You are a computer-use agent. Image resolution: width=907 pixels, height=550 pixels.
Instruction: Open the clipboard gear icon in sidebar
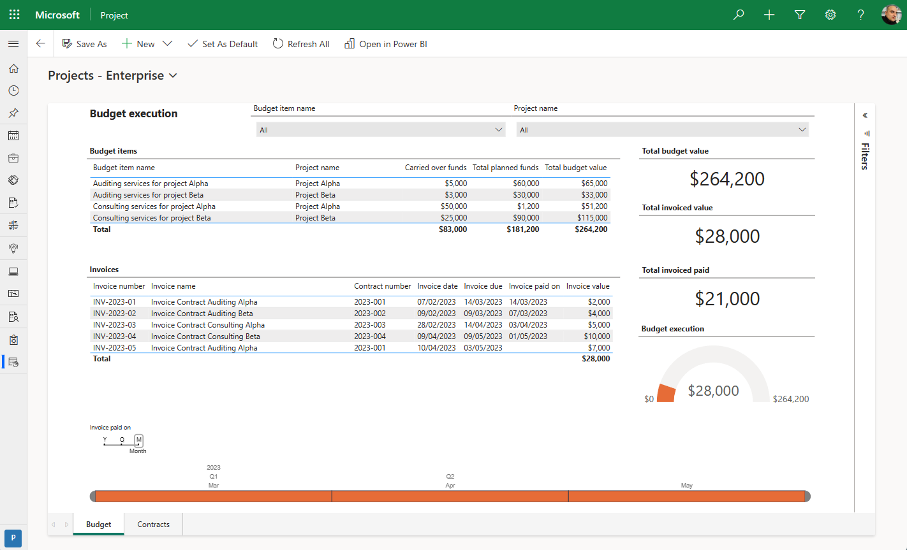[13, 340]
